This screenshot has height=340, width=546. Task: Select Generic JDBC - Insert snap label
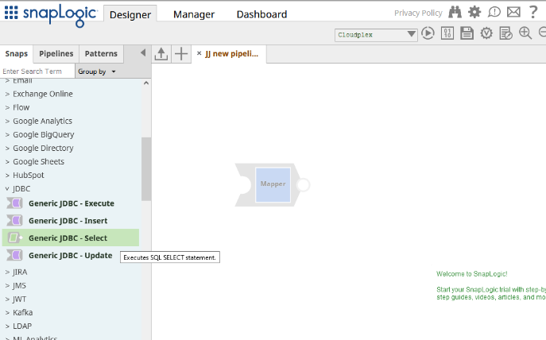point(68,221)
